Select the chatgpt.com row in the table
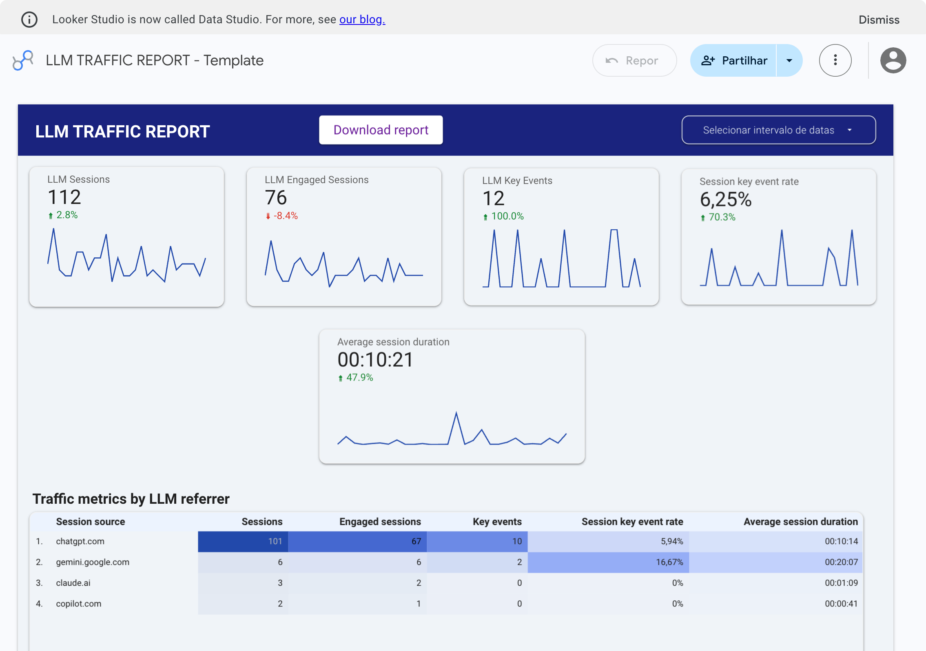The image size is (926, 651). click(x=80, y=541)
